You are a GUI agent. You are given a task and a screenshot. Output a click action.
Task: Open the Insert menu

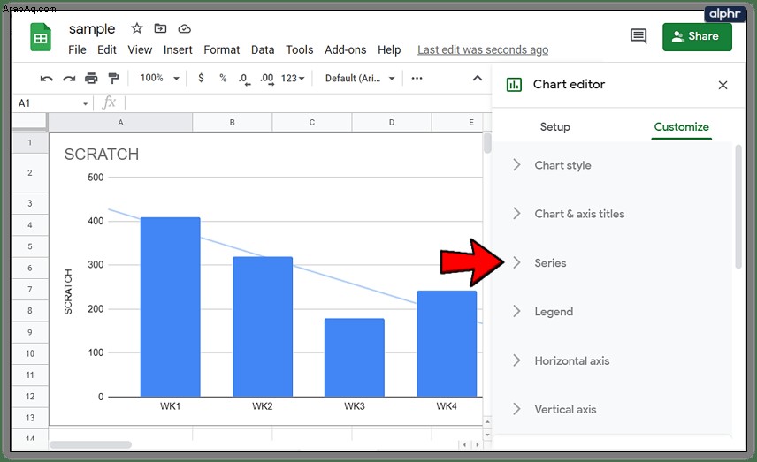(x=178, y=49)
